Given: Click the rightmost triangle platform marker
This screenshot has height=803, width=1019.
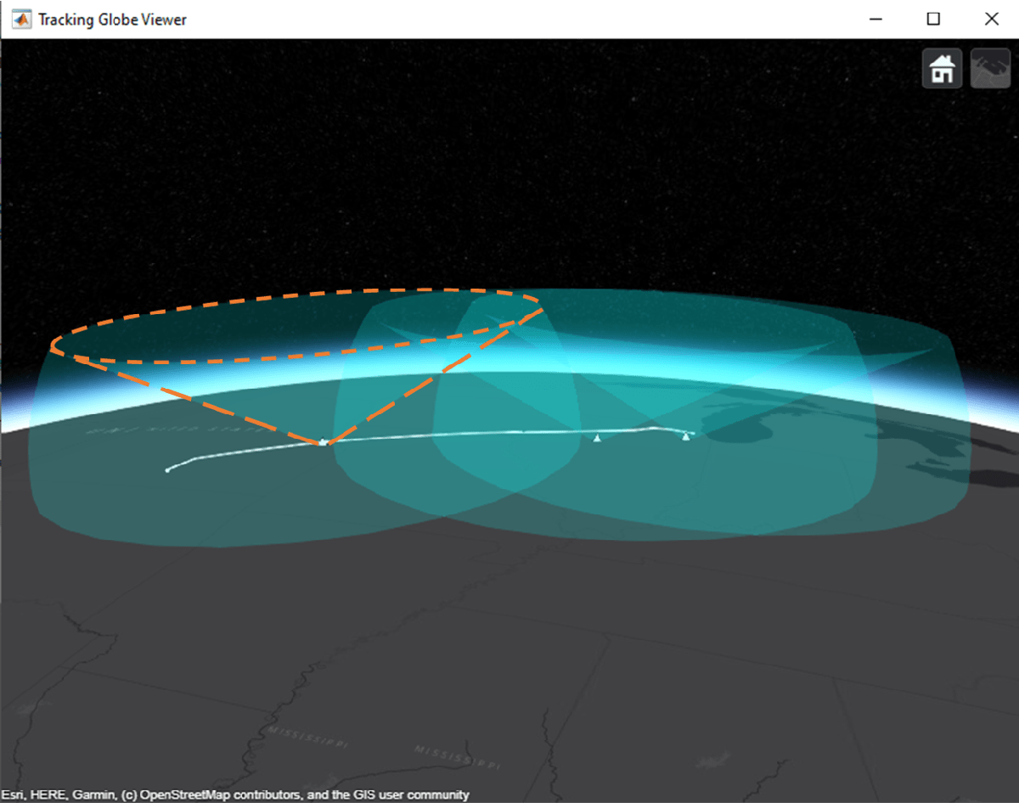Looking at the screenshot, I should [685, 438].
